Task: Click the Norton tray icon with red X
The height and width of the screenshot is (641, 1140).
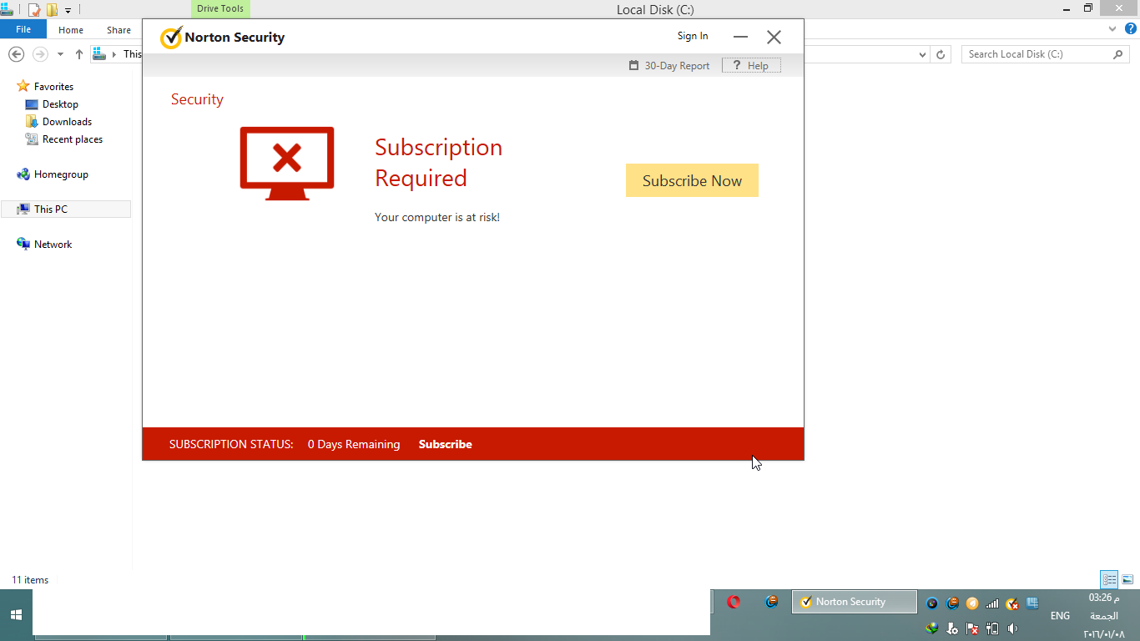Action: (x=1012, y=603)
